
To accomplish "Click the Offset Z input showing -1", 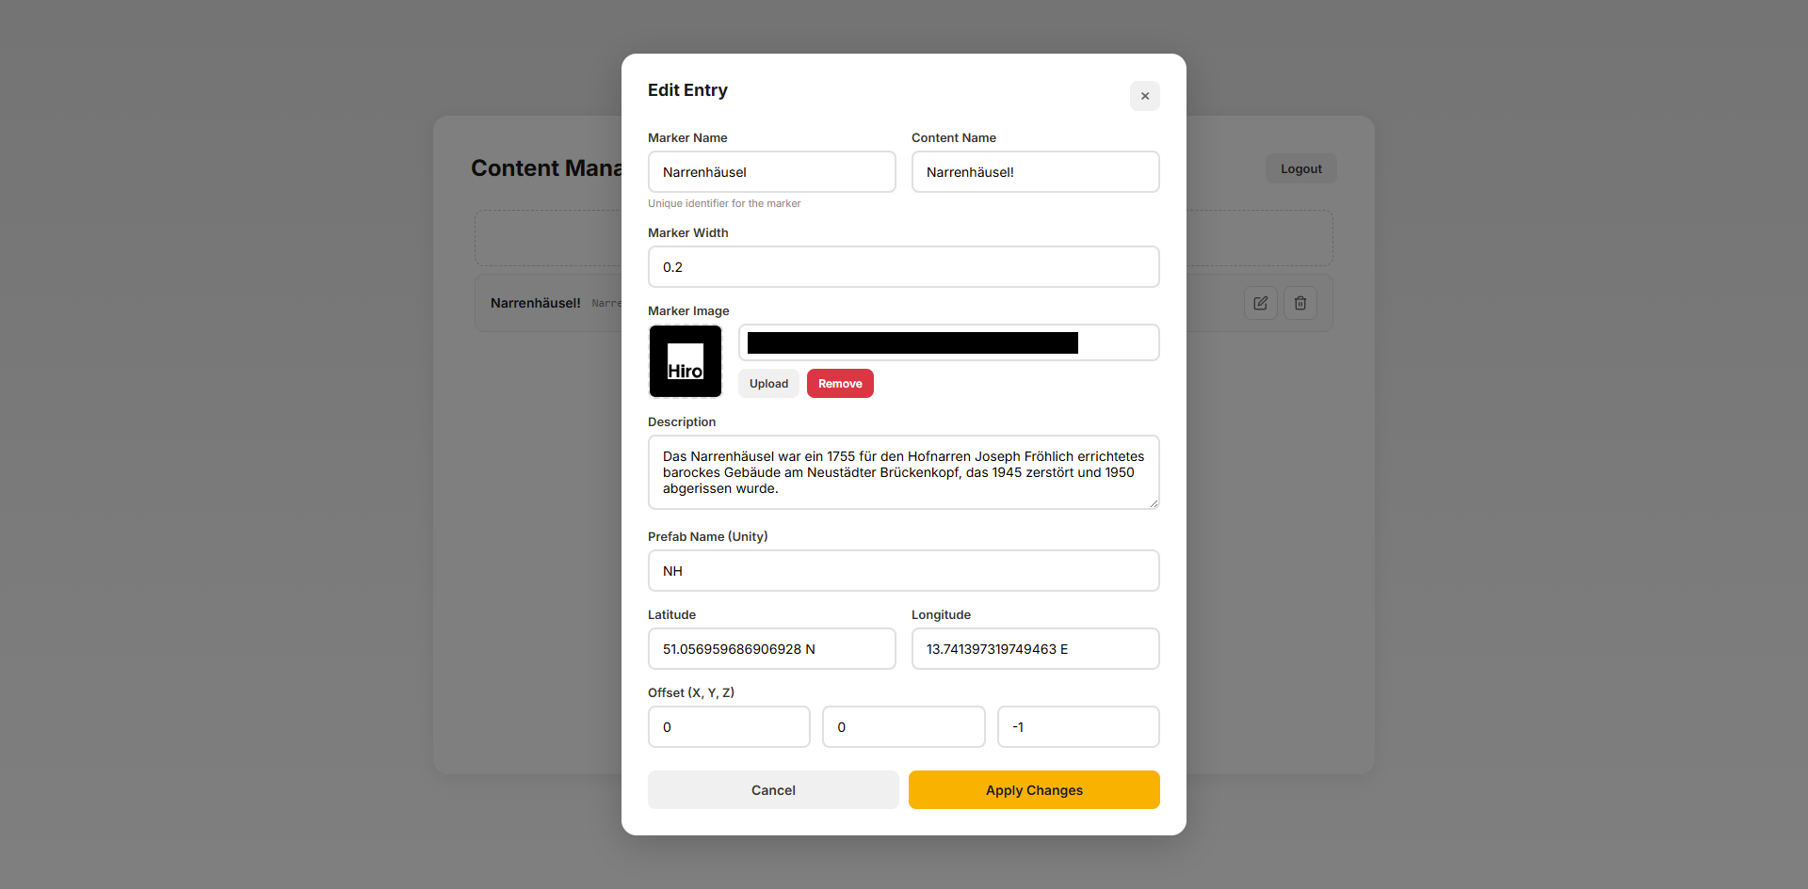I will coord(1078,727).
